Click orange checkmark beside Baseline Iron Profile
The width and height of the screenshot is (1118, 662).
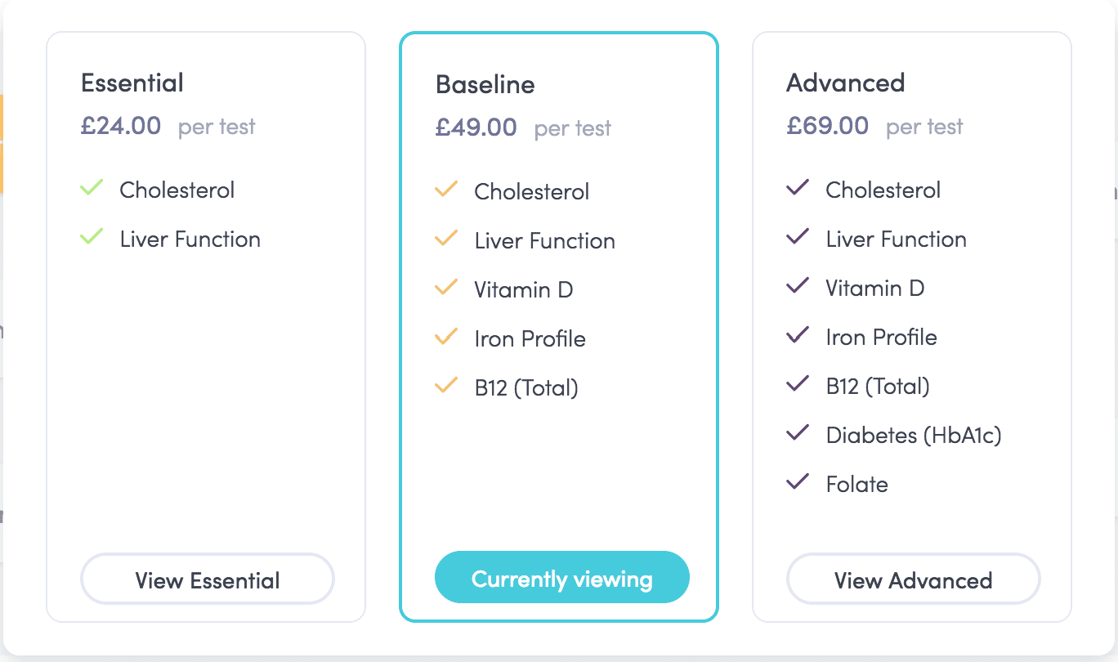(x=446, y=338)
